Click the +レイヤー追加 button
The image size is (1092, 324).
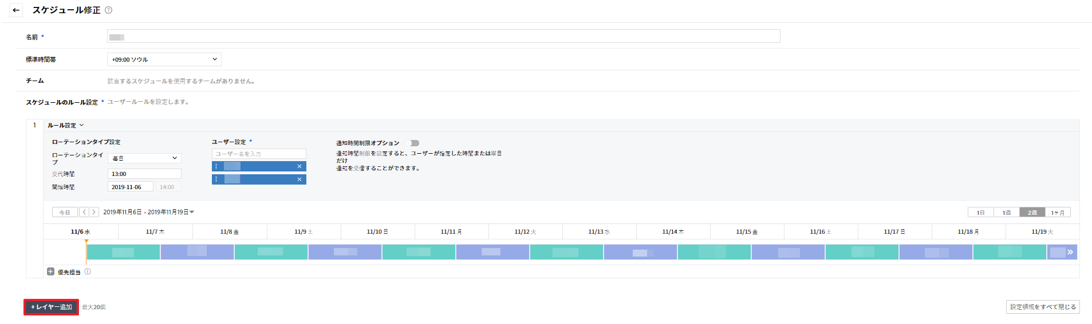(x=52, y=307)
